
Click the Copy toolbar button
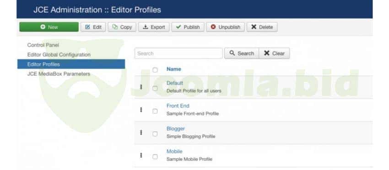tap(122, 27)
